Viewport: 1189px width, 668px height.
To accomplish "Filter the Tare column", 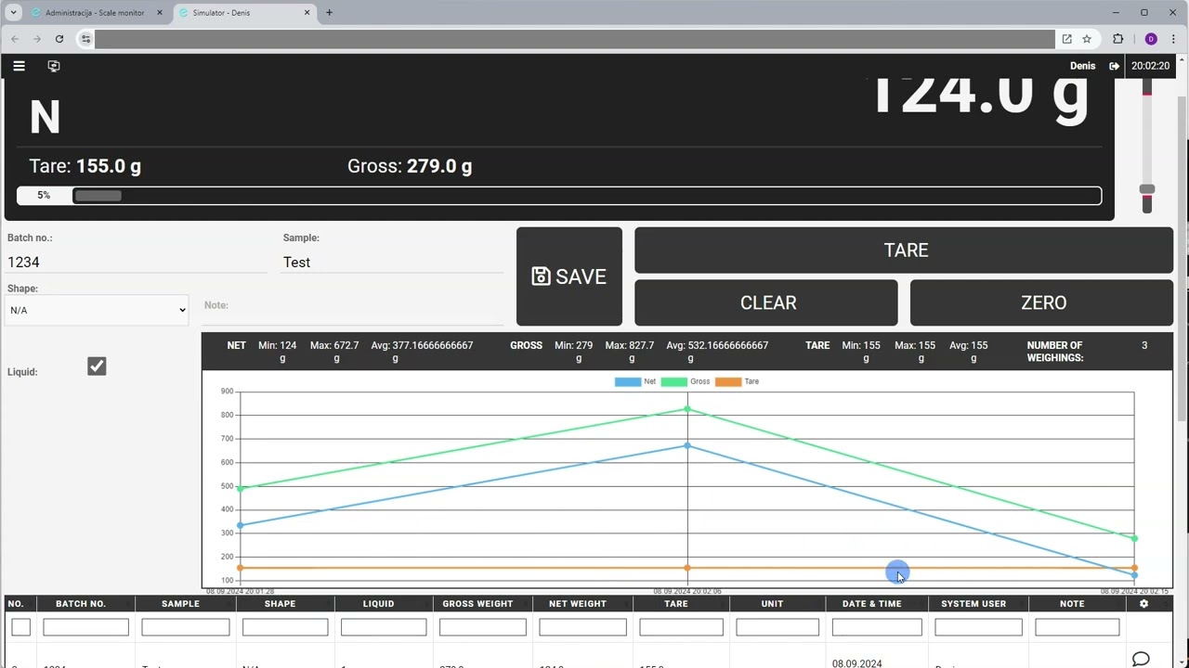I will (x=681, y=627).
